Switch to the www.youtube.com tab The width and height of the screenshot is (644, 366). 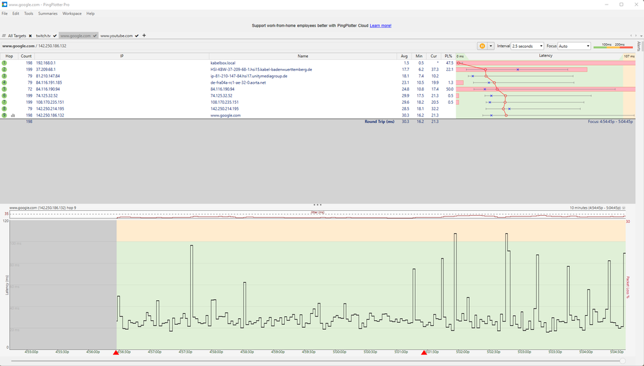click(116, 35)
